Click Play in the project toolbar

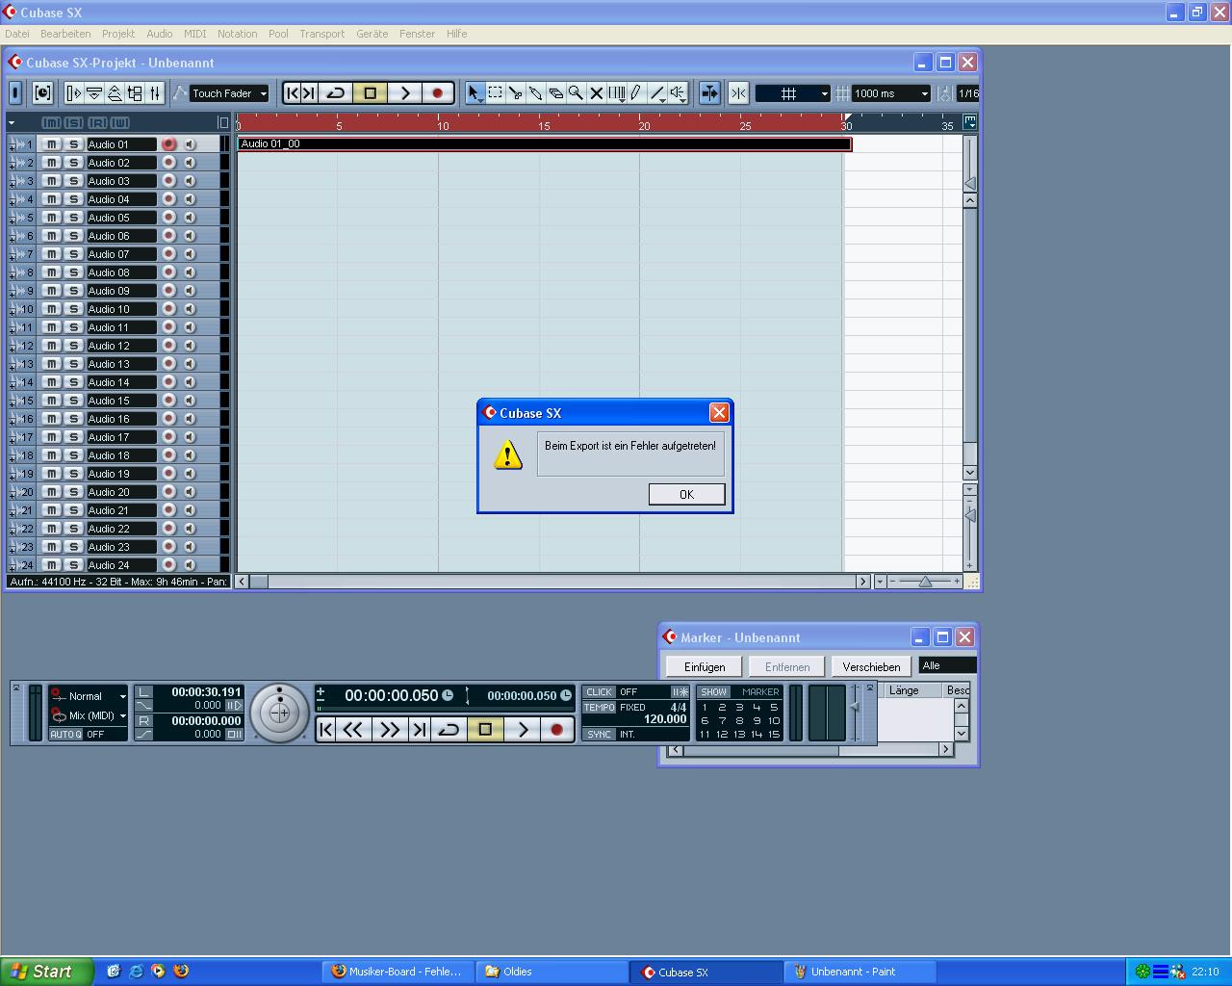click(405, 93)
